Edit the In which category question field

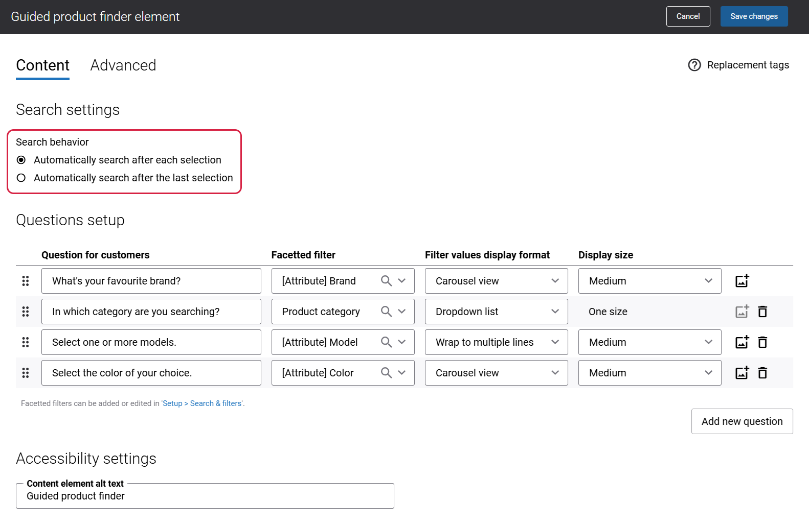coord(151,312)
